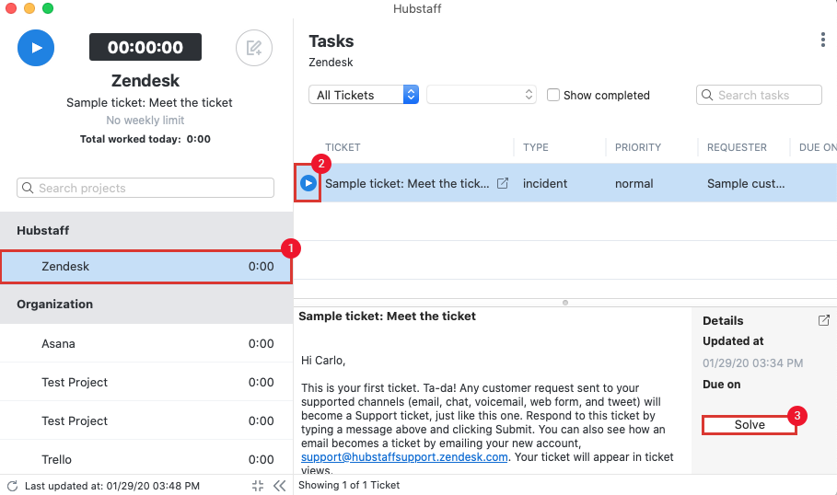
Task: Select the Asana project
Action: (x=146, y=343)
